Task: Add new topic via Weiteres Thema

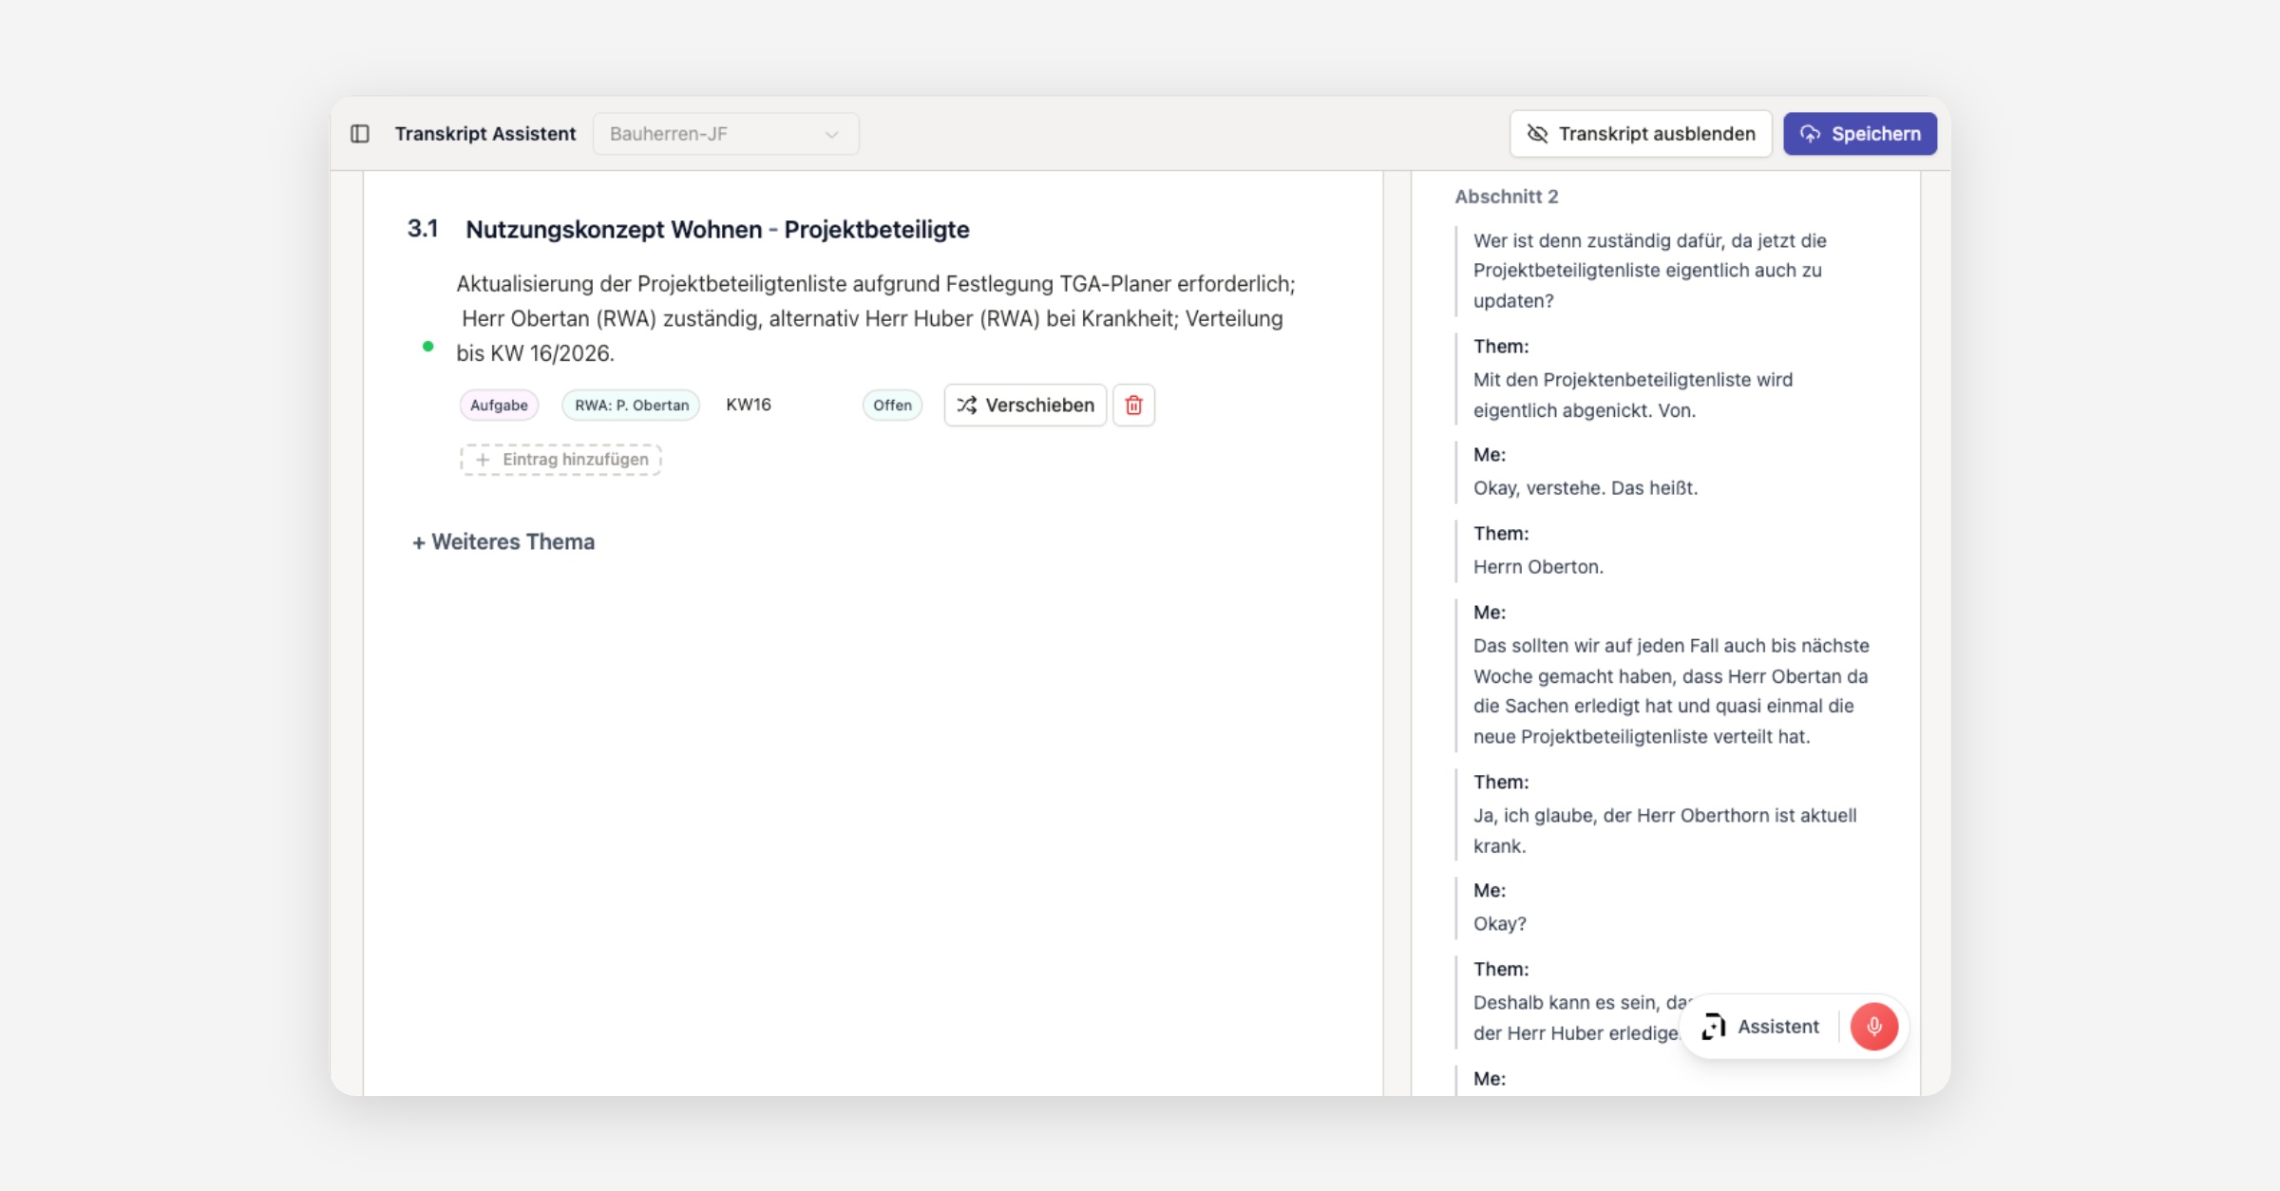Action: pos(503,542)
